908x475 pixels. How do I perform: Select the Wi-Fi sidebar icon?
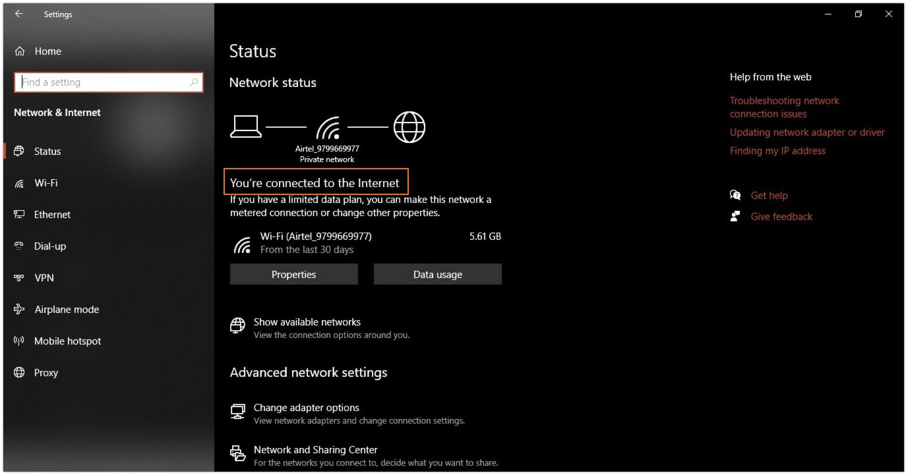[19, 182]
